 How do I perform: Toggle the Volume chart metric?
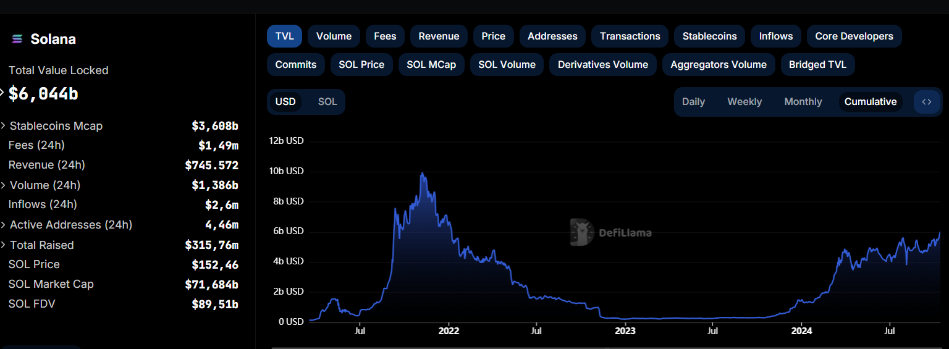(334, 36)
